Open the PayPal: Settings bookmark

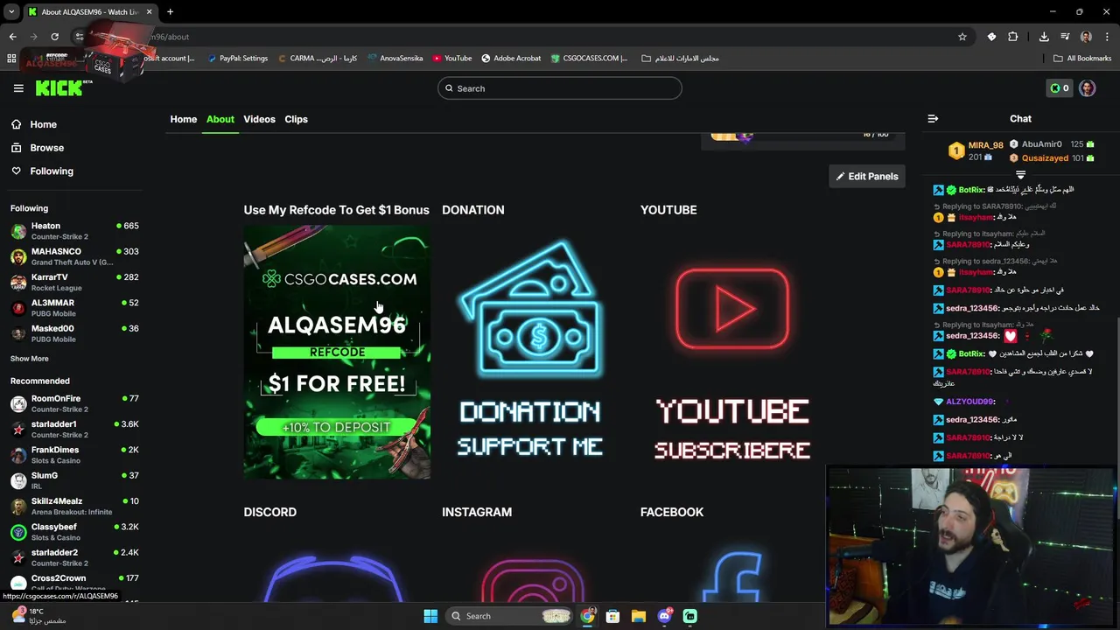(237, 59)
